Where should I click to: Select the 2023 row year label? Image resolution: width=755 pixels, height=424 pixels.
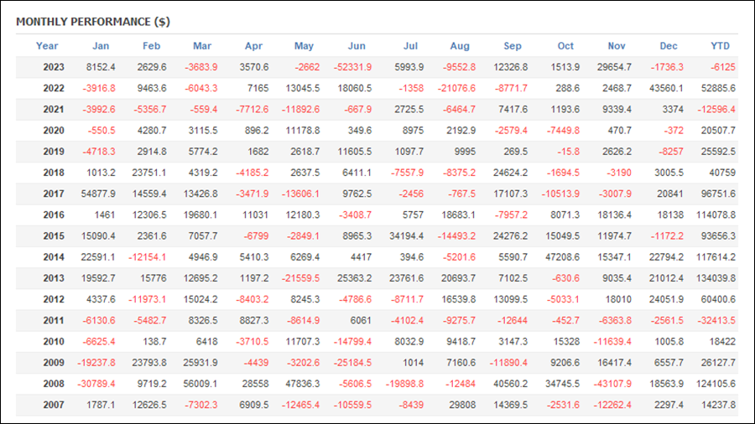coord(54,67)
